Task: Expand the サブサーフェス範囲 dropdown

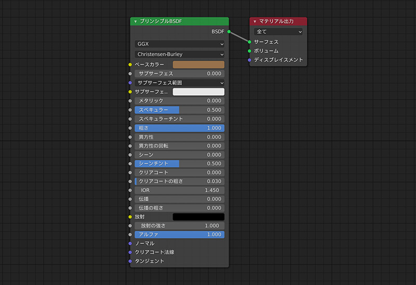Action: [x=179, y=83]
